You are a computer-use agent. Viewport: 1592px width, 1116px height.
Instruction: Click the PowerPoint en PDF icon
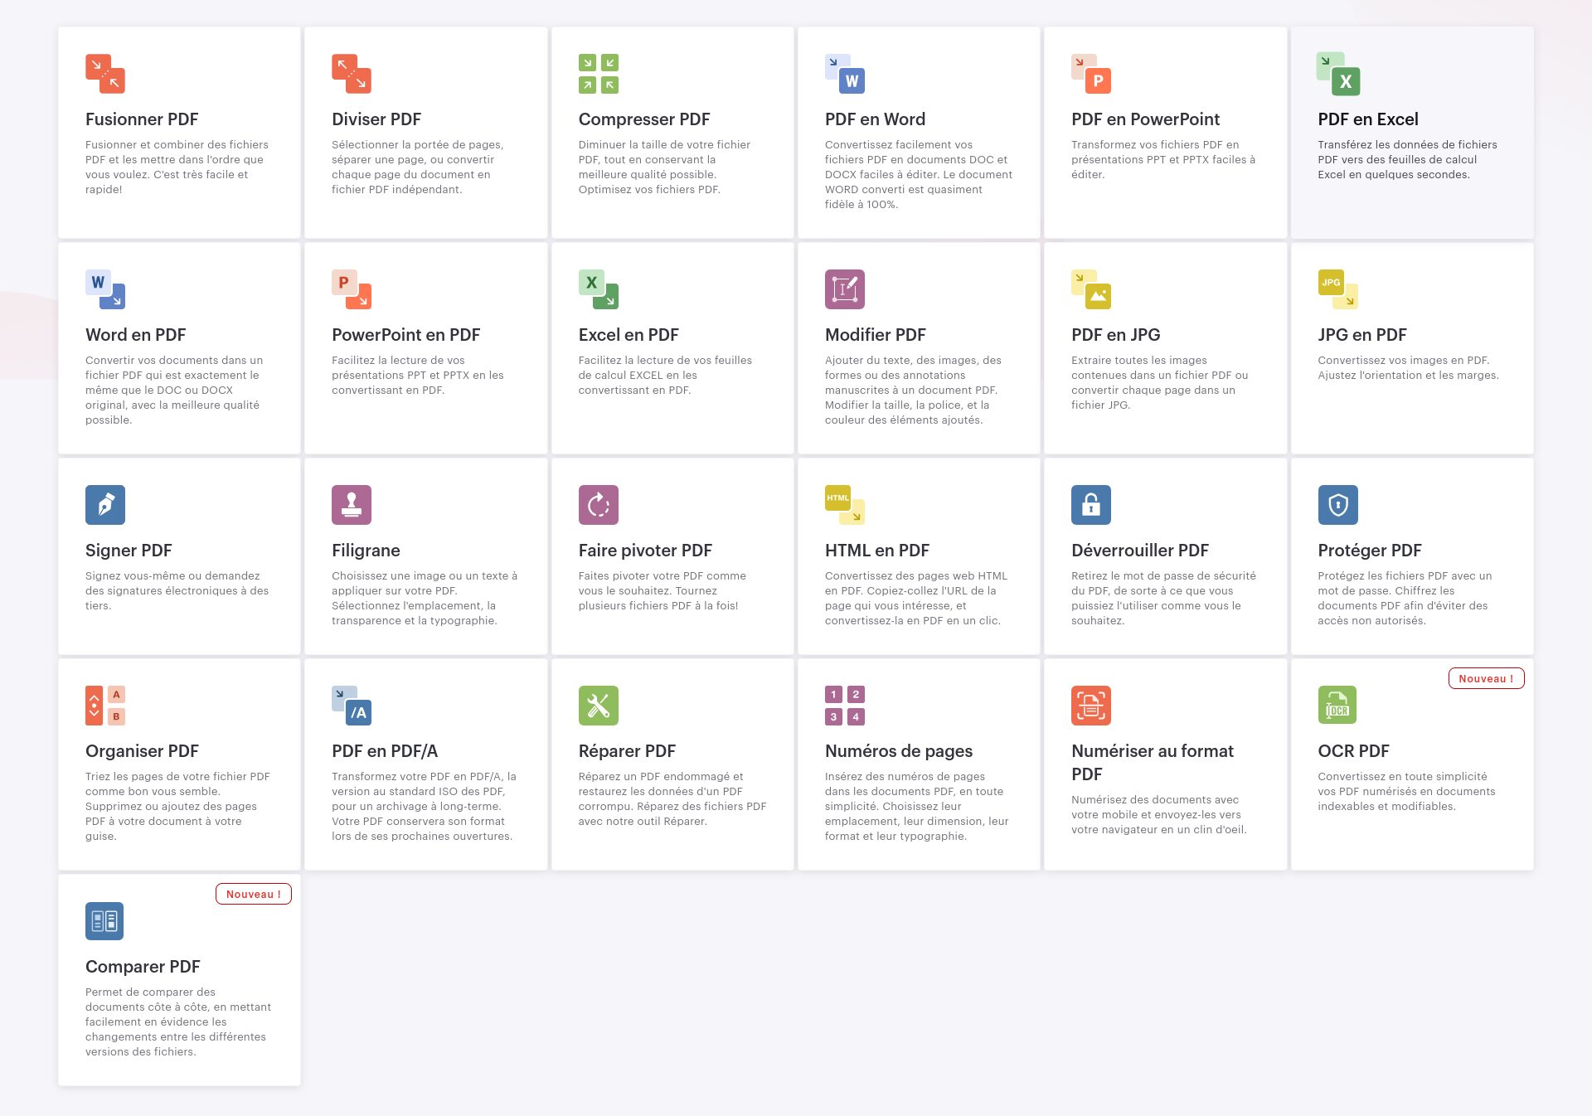352,289
